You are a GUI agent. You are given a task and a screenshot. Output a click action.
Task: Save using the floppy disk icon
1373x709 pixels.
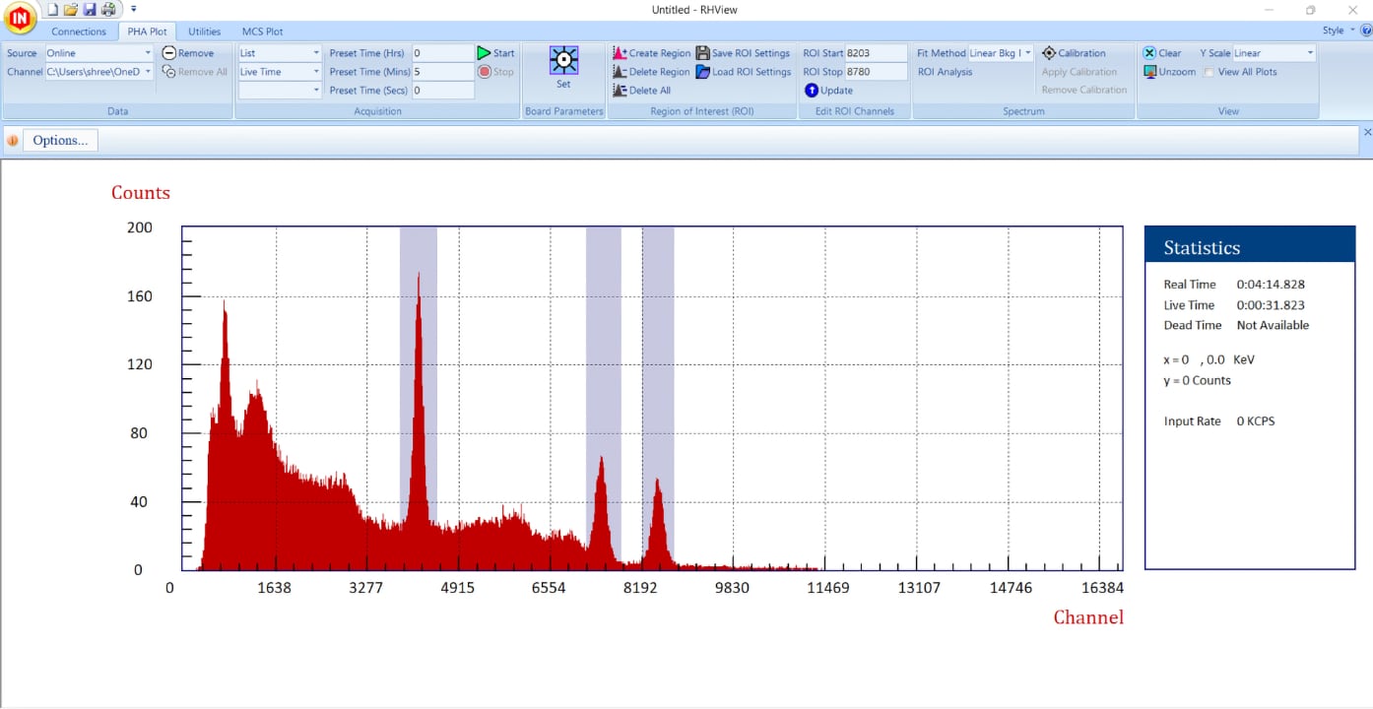click(90, 9)
